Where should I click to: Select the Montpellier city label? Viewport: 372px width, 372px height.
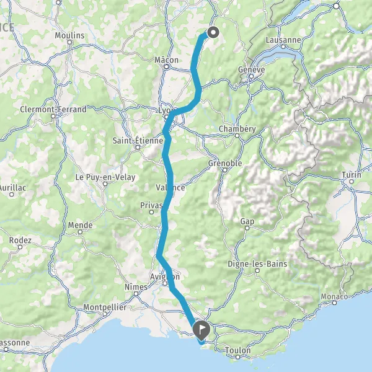(105, 308)
